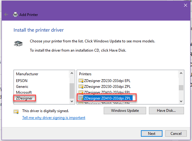This screenshot has height=141, width=192.
Task: Click the large printer illustration icon
Action: (x=18, y=43)
